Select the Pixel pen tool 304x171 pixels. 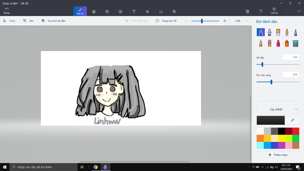tap(295, 32)
